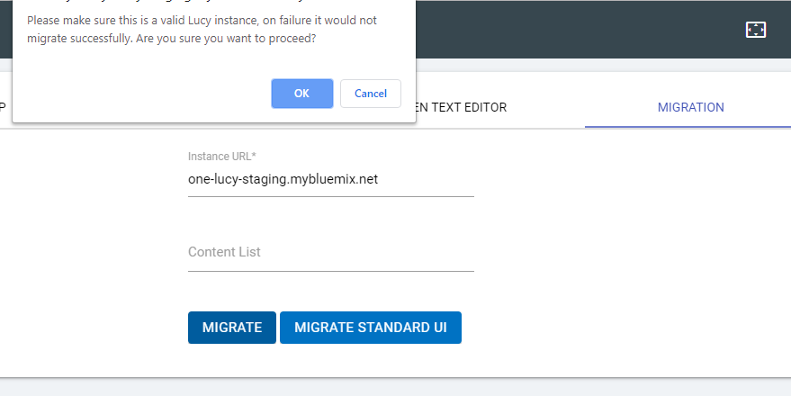
Task: Switch to the MIGRATION tab
Action: (x=690, y=107)
